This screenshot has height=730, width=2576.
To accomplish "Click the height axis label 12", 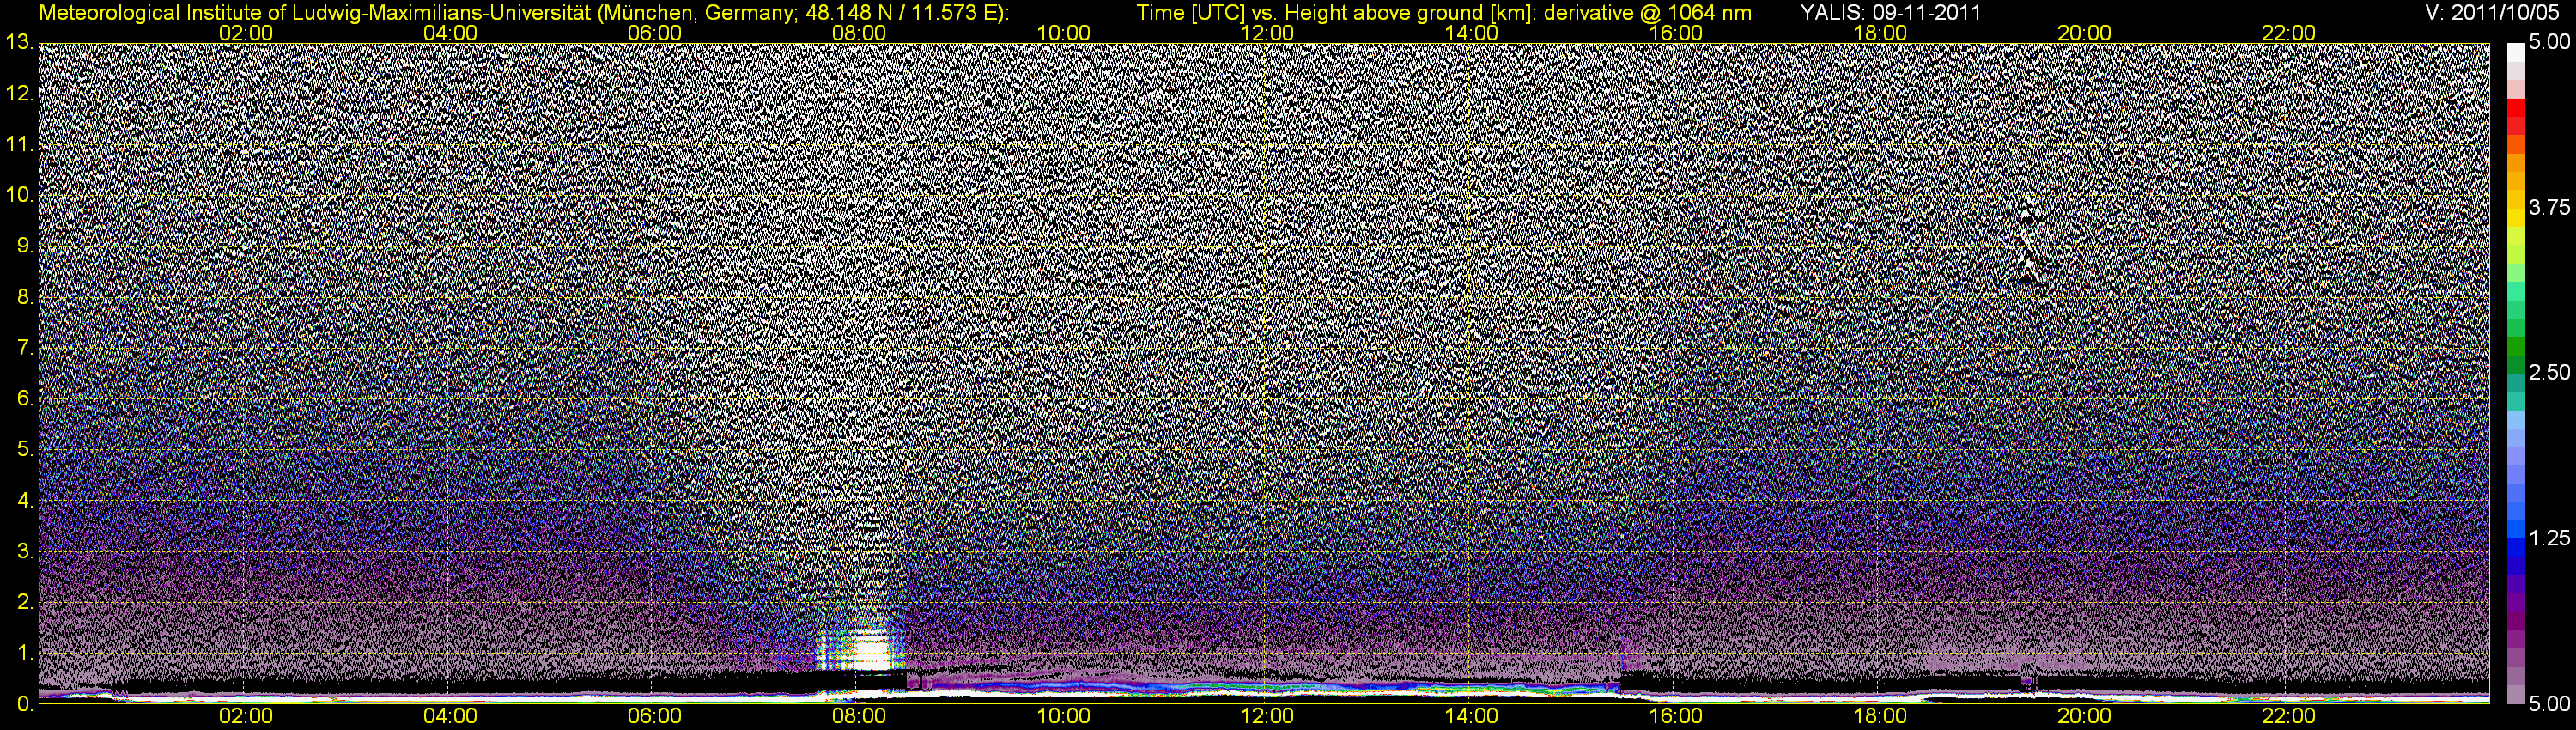I will (19, 94).
